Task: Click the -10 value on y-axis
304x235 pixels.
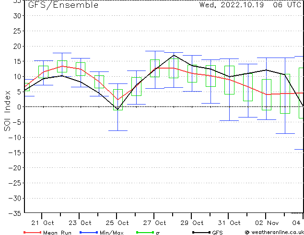Action: click(15, 137)
